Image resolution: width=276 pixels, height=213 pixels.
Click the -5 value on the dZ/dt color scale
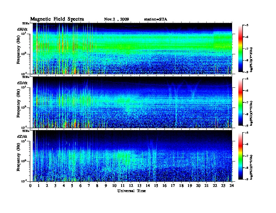(x=247, y=133)
